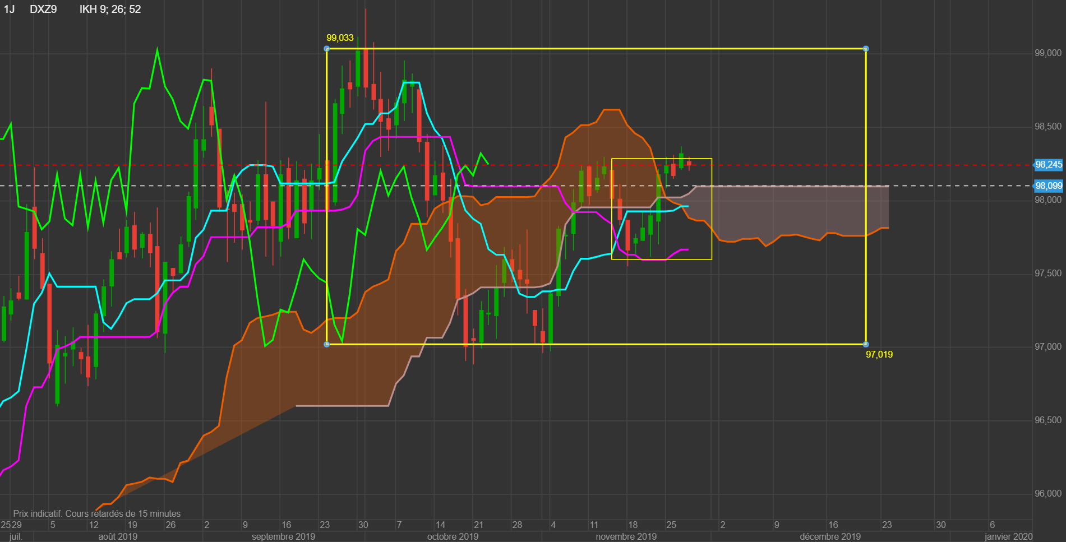Select the top-right yellow rectangle handle
Image resolution: width=1066 pixels, height=542 pixels.
[866, 49]
